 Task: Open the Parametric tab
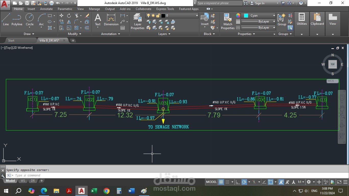[x=65, y=9]
